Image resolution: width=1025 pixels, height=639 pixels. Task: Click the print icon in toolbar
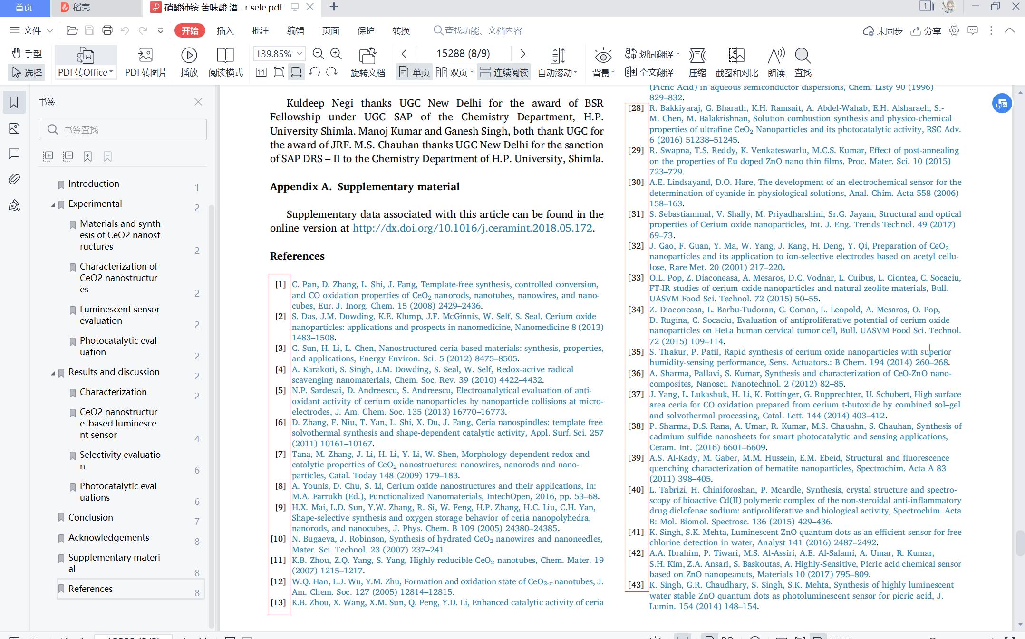point(107,30)
